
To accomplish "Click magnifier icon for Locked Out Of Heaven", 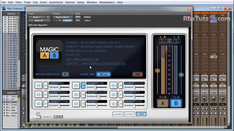I will pyautogui.click(x=46, y=104).
